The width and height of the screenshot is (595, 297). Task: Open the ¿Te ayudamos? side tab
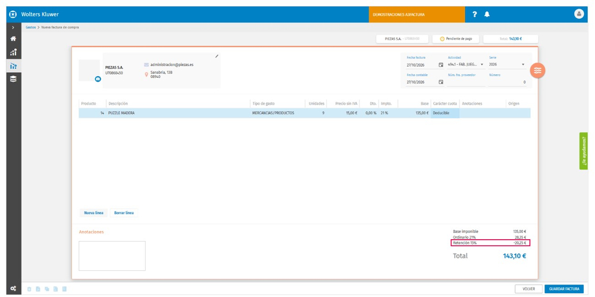583,151
